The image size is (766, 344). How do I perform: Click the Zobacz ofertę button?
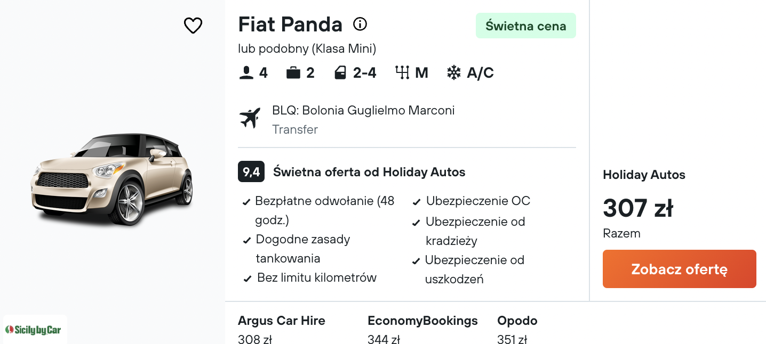point(679,269)
